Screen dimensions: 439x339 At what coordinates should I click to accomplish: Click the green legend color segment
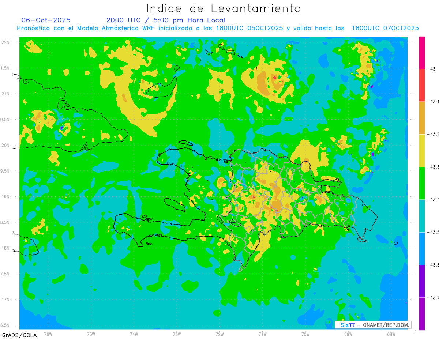(422, 183)
